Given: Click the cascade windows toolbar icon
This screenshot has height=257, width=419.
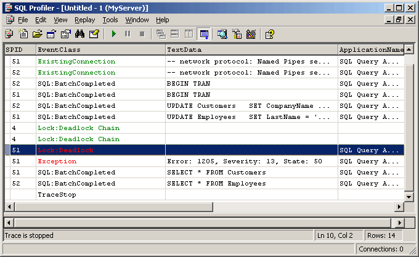Looking at the screenshot, I should click(x=161, y=34).
